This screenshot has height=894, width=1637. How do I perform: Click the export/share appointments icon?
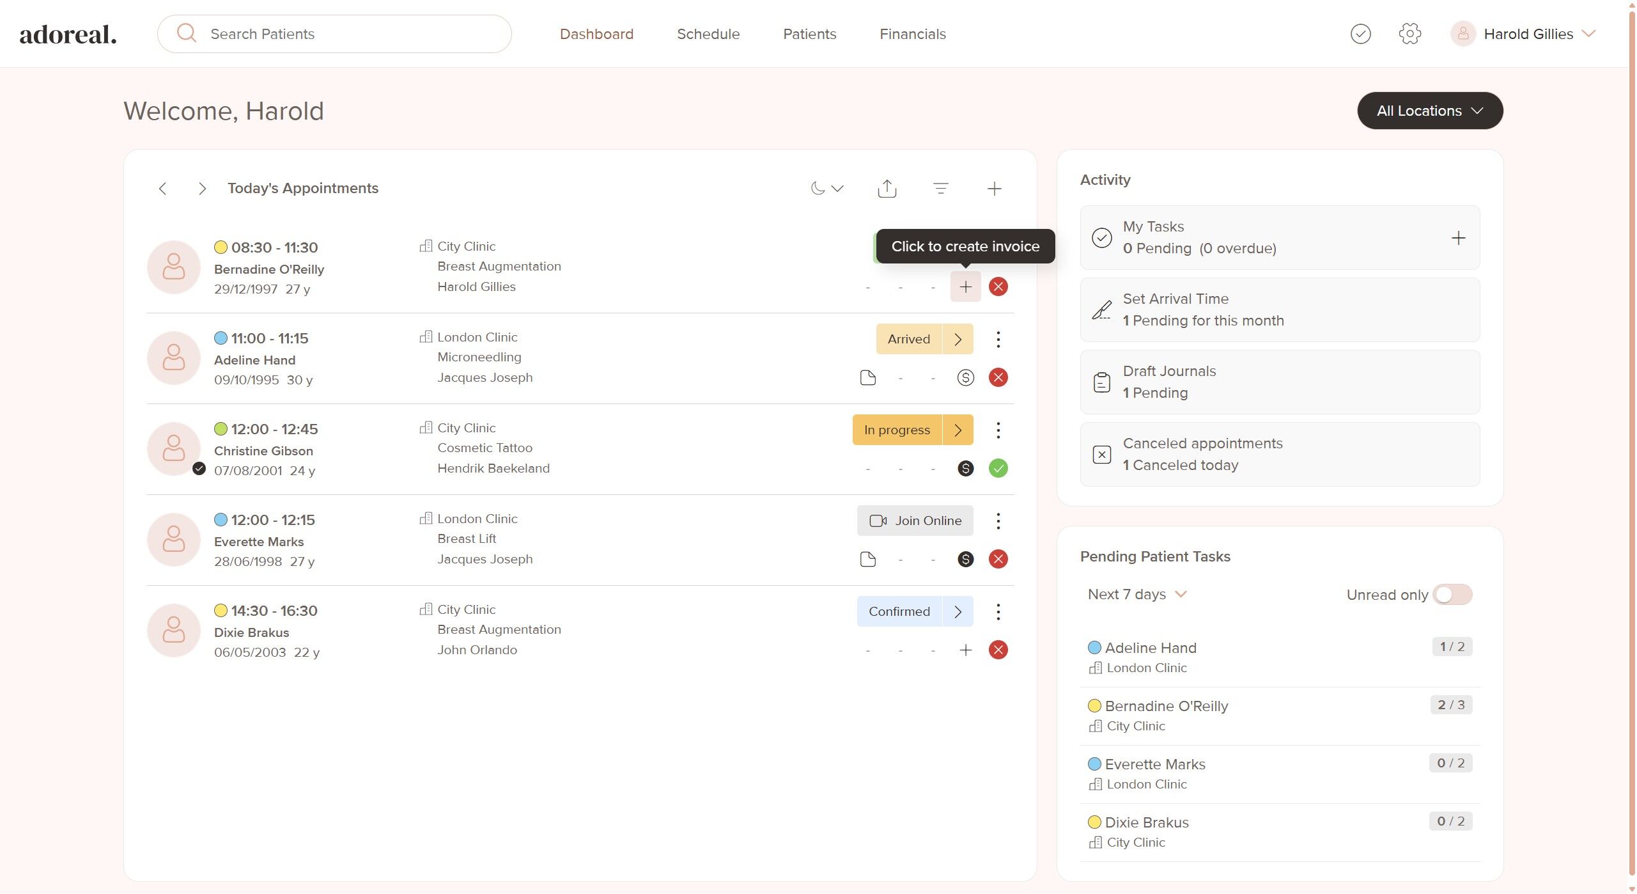point(887,189)
